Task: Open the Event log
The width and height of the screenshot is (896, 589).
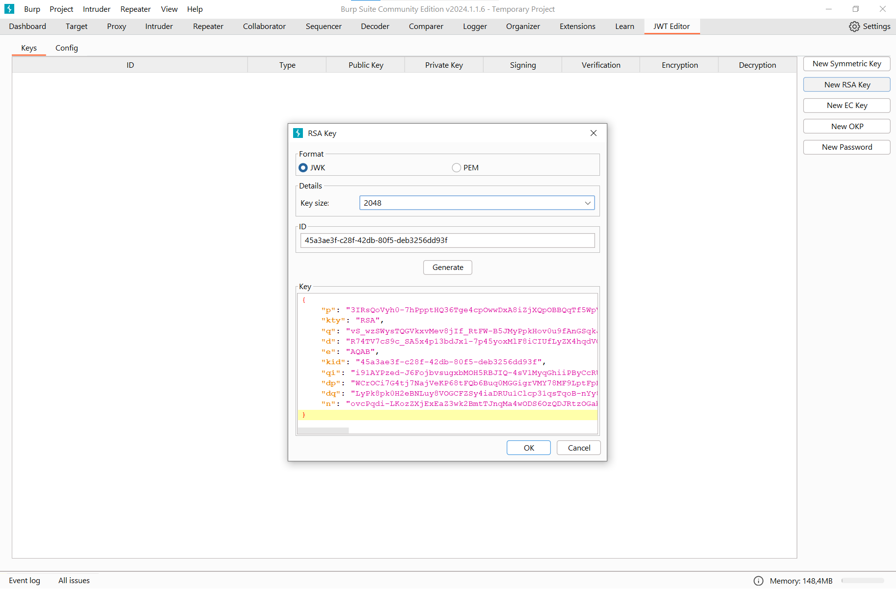Action: 25,581
